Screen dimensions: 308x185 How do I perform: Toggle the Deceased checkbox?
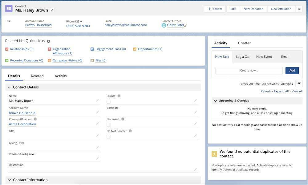108,125
